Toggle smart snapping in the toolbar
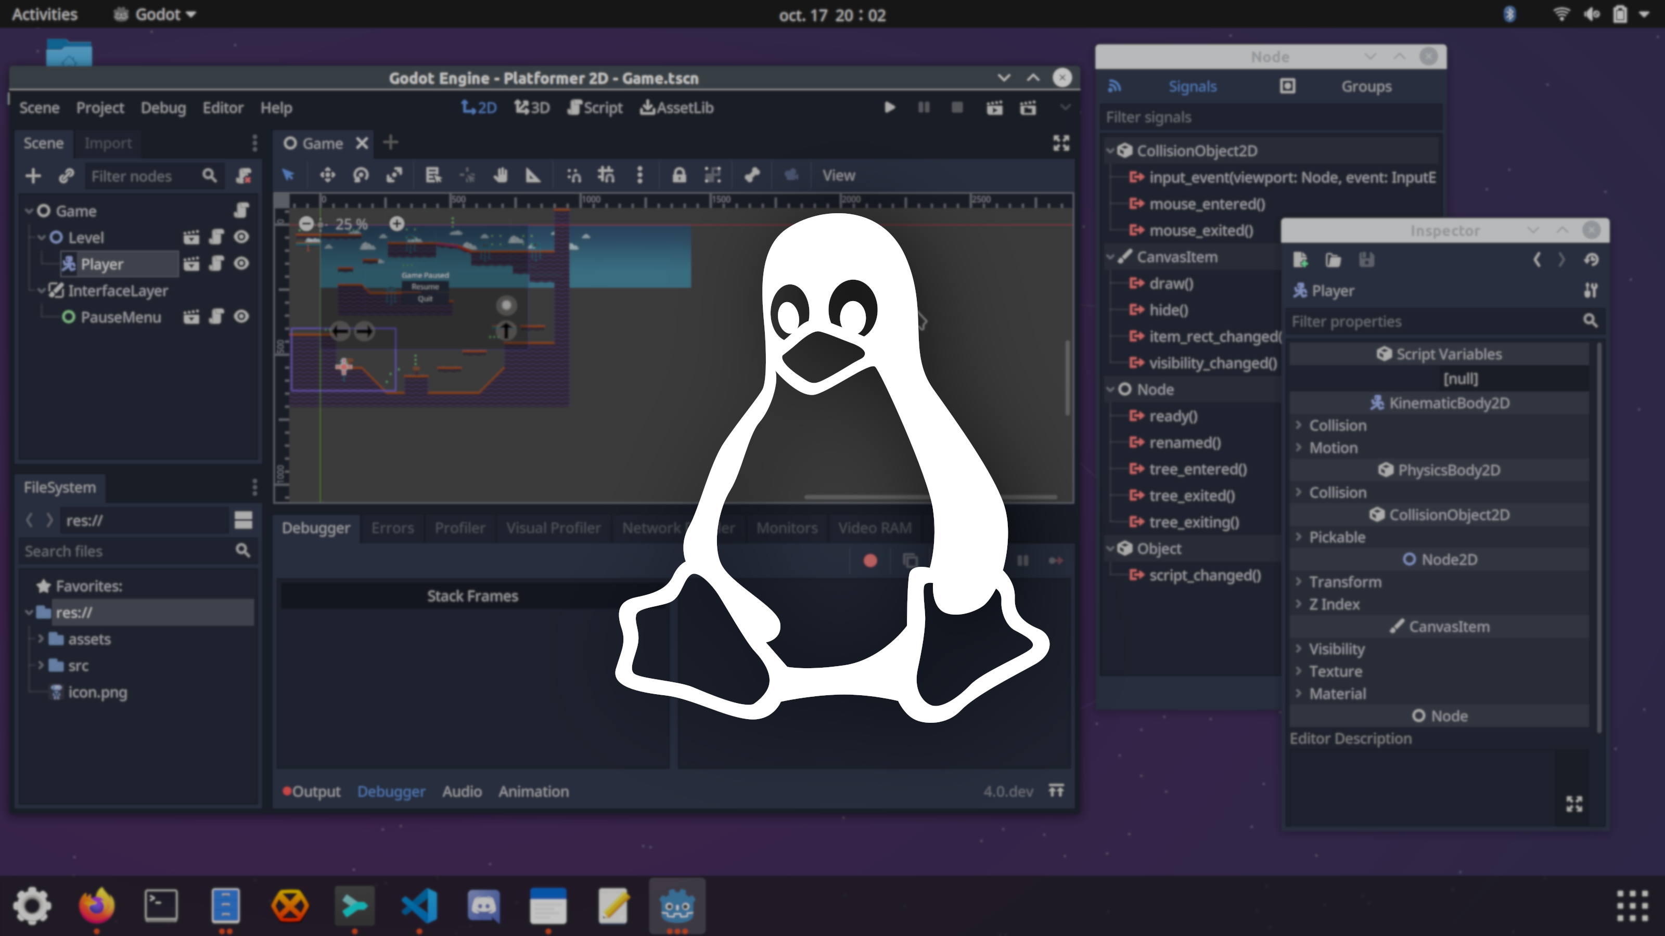The image size is (1665, 936). [x=573, y=175]
